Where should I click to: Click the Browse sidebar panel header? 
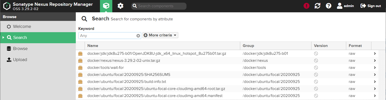click(x=38, y=17)
